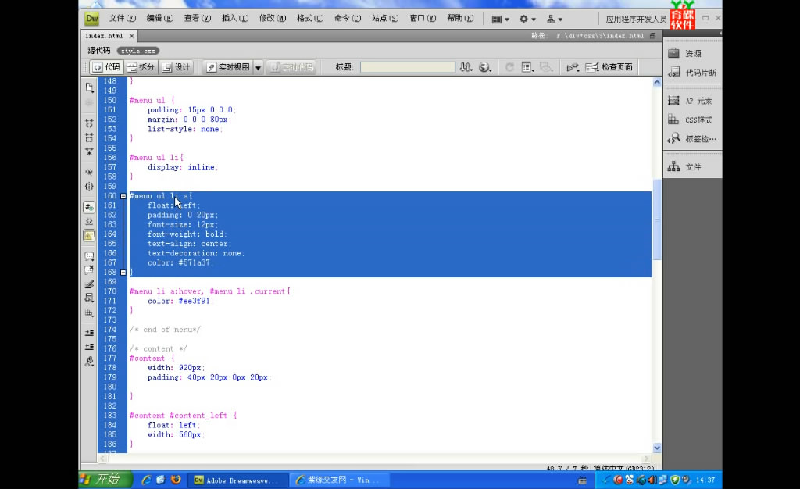Open the style.css related file

pos(138,51)
